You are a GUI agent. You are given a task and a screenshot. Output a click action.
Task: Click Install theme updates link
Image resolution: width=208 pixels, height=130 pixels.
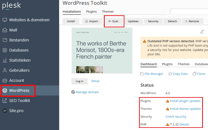click(x=185, y=109)
